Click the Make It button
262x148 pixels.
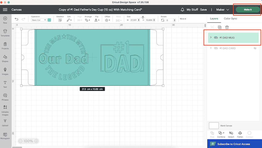point(248,10)
